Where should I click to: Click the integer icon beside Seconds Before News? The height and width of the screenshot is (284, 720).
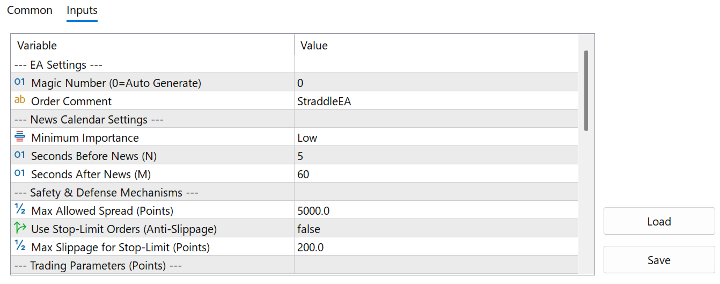point(20,156)
